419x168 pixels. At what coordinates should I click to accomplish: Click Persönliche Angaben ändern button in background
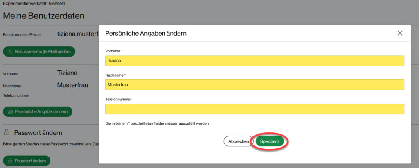[x=38, y=111]
